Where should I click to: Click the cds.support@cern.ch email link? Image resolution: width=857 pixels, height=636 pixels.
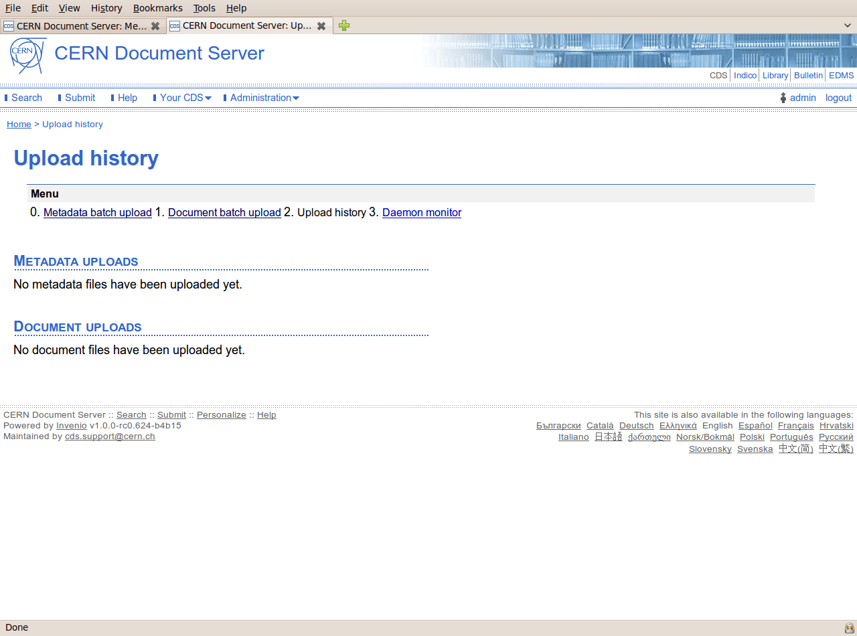point(110,436)
